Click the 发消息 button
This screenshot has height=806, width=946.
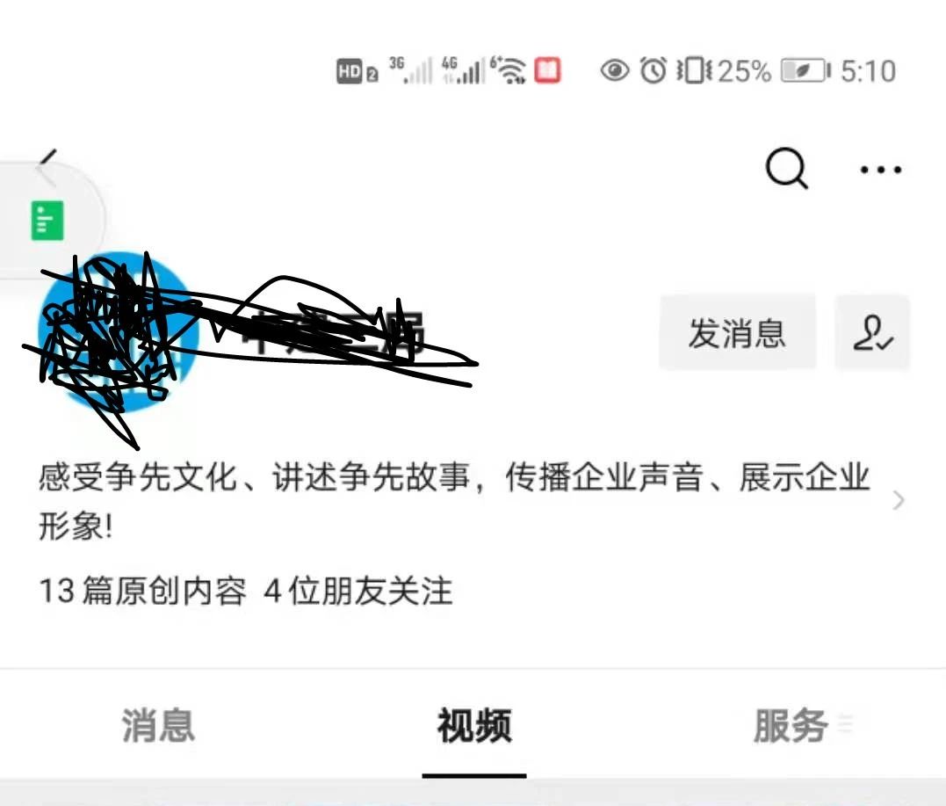(737, 332)
